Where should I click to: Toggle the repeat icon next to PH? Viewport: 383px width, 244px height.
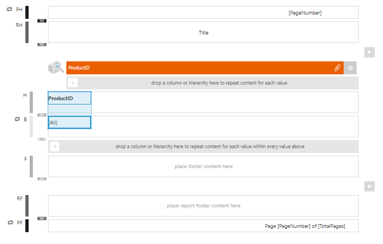(10, 10)
